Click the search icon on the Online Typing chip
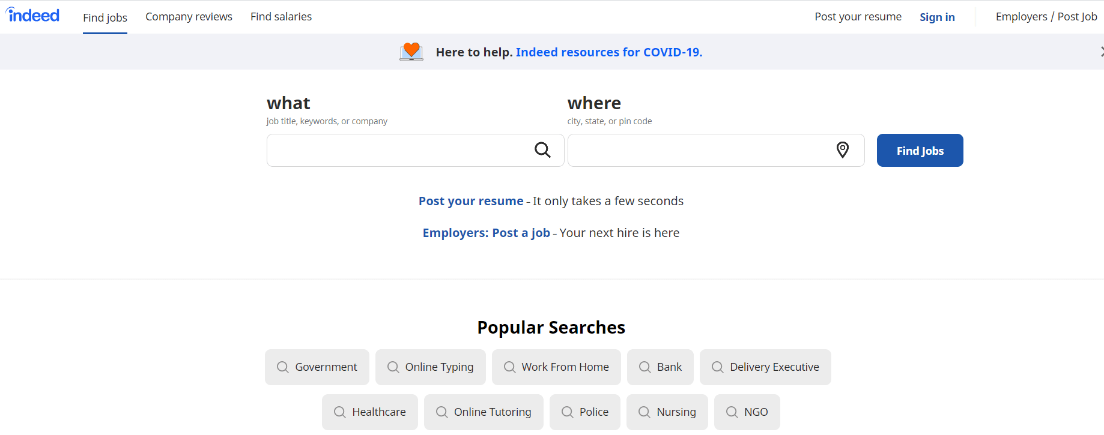Screen dimensions: 1104x435 click(393, 367)
